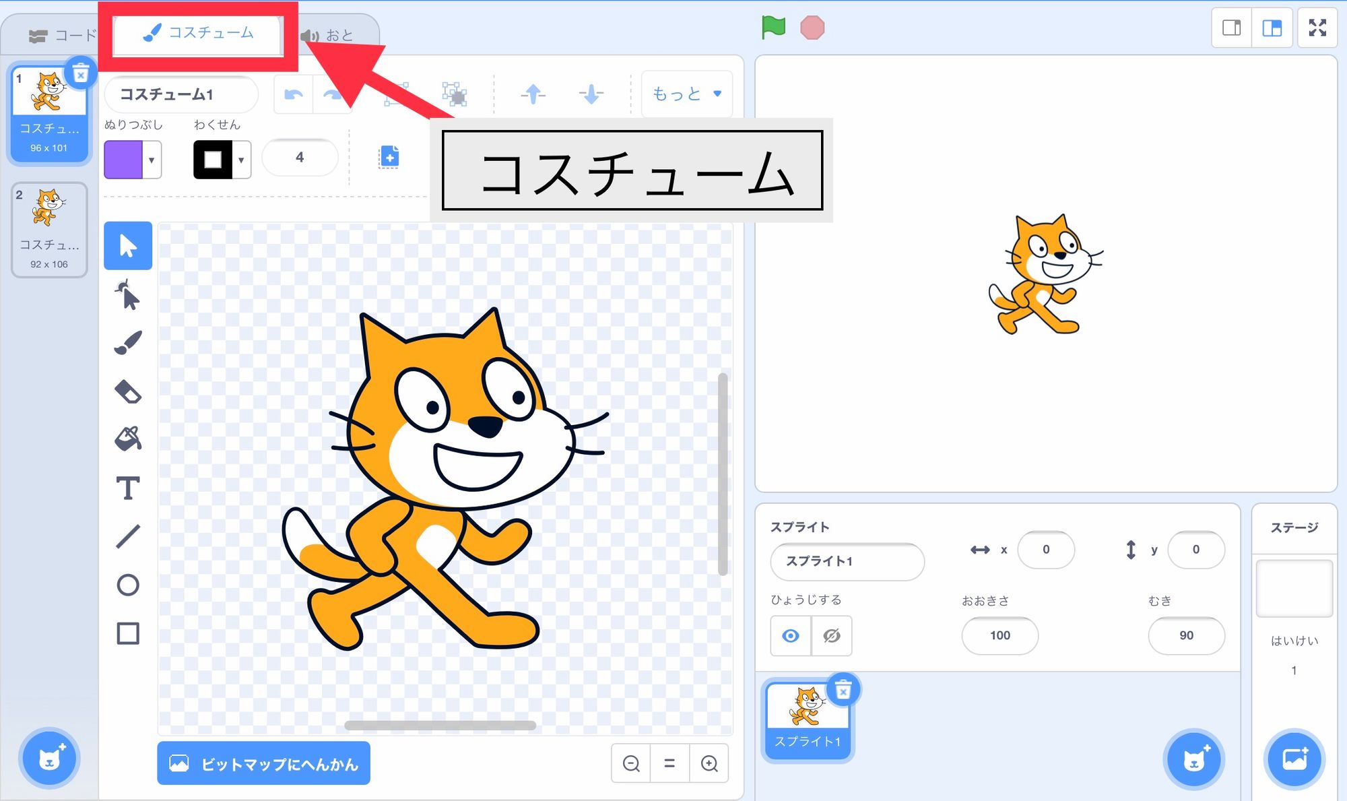The width and height of the screenshot is (1347, 801).
Task: Click the purple fill color swatch
Action: coord(123,160)
